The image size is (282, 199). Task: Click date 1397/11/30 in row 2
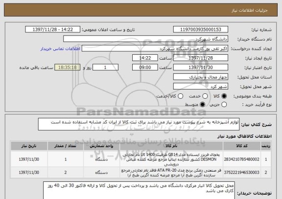tap(29, 173)
